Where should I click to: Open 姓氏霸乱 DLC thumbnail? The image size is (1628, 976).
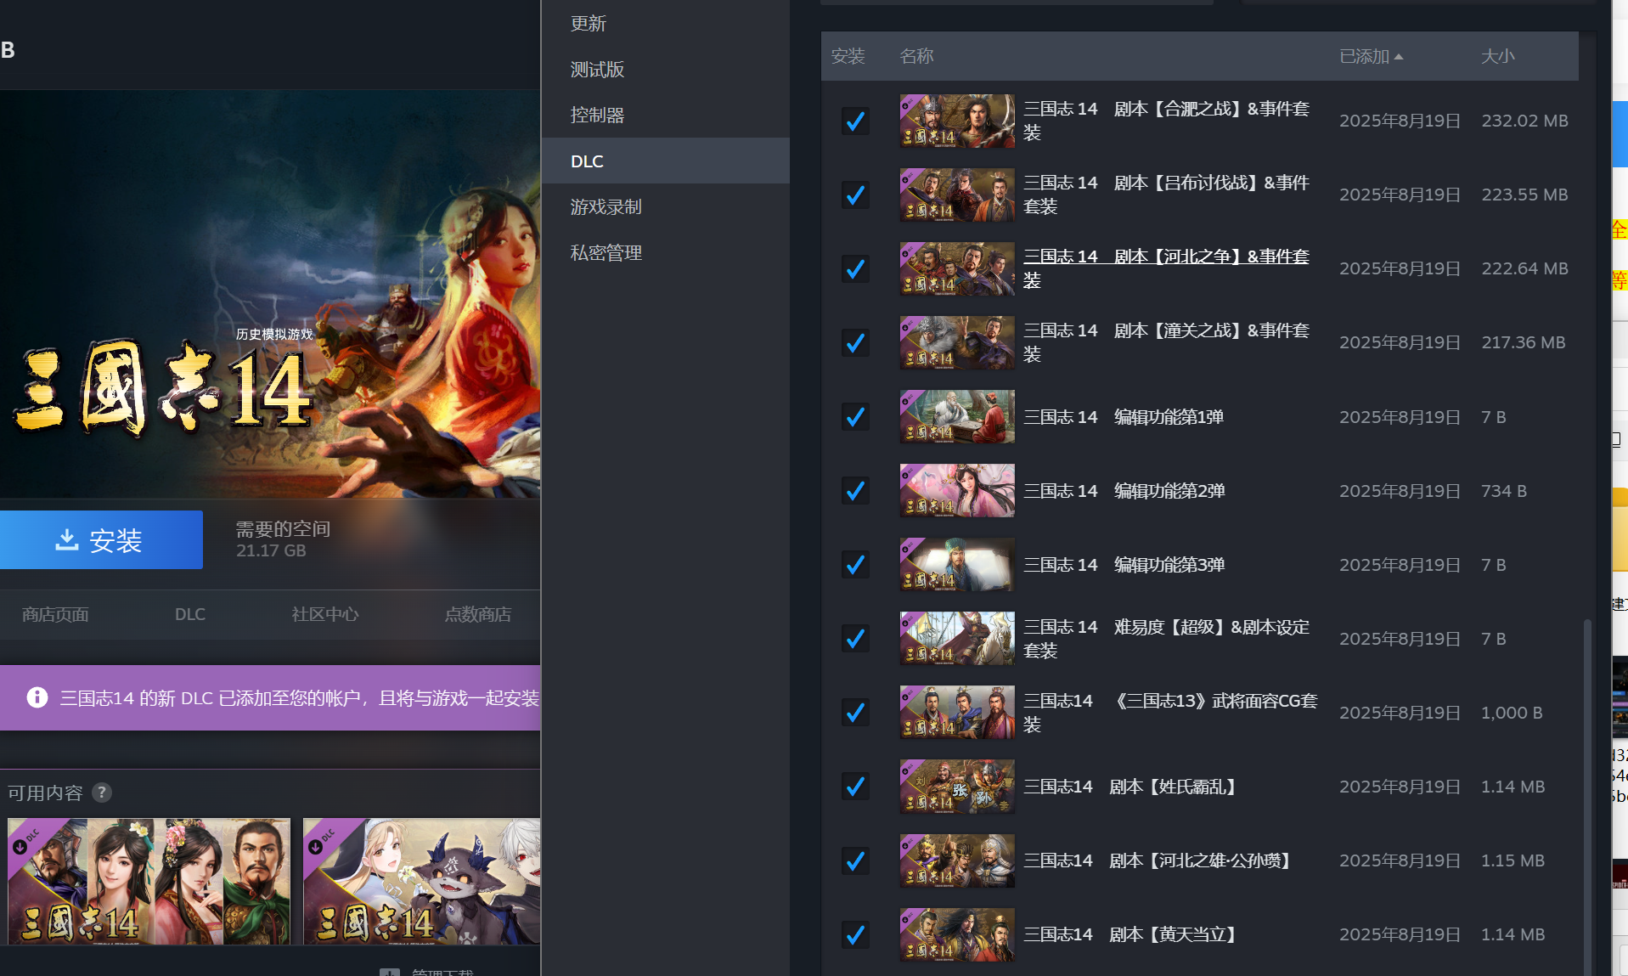tap(957, 786)
